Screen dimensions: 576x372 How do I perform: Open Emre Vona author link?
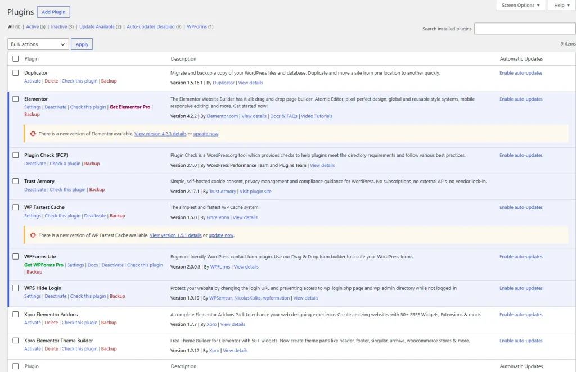pyautogui.click(x=218, y=217)
